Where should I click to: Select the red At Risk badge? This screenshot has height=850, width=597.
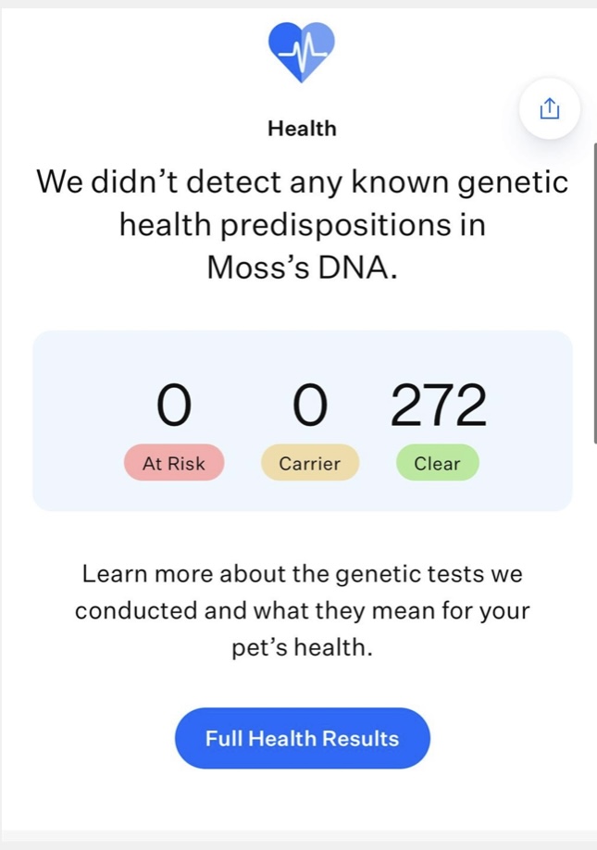click(x=174, y=463)
